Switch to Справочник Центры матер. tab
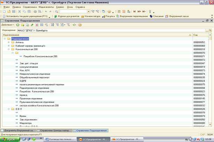The width and height of the screenshot is (214, 142). pyautogui.click(x=54, y=130)
